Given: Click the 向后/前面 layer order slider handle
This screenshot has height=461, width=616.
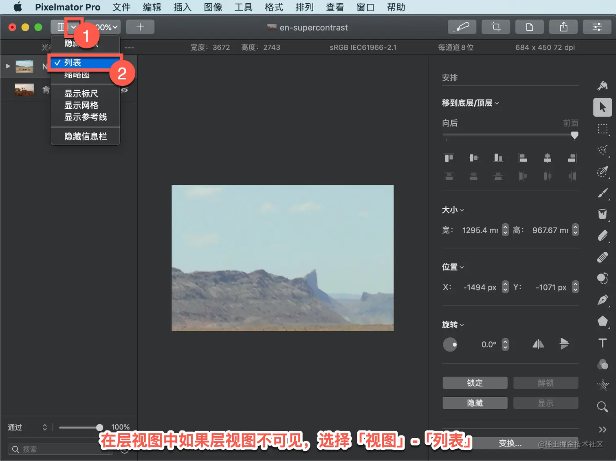Looking at the screenshot, I should tap(574, 135).
